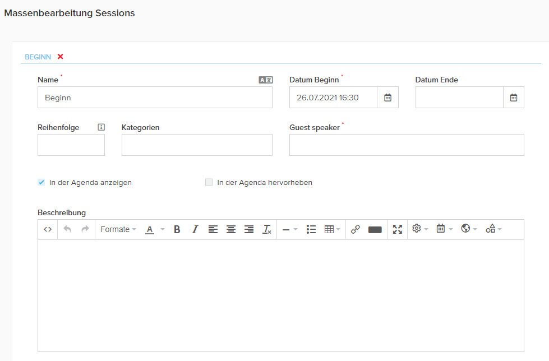Viewport: 549px width, 361px height.
Task: Expand the Formate dropdown
Action: 118,229
